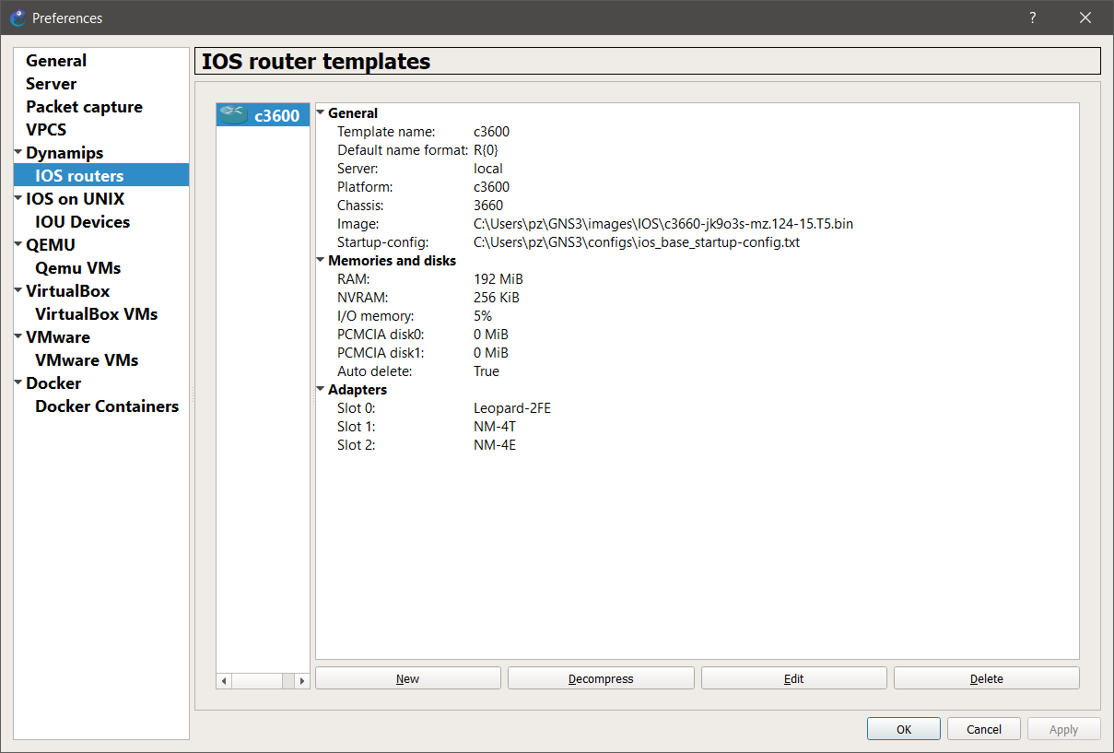The image size is (1114, 753).
Task: Collapse the VMware section arrow
Action: (18, 336)
